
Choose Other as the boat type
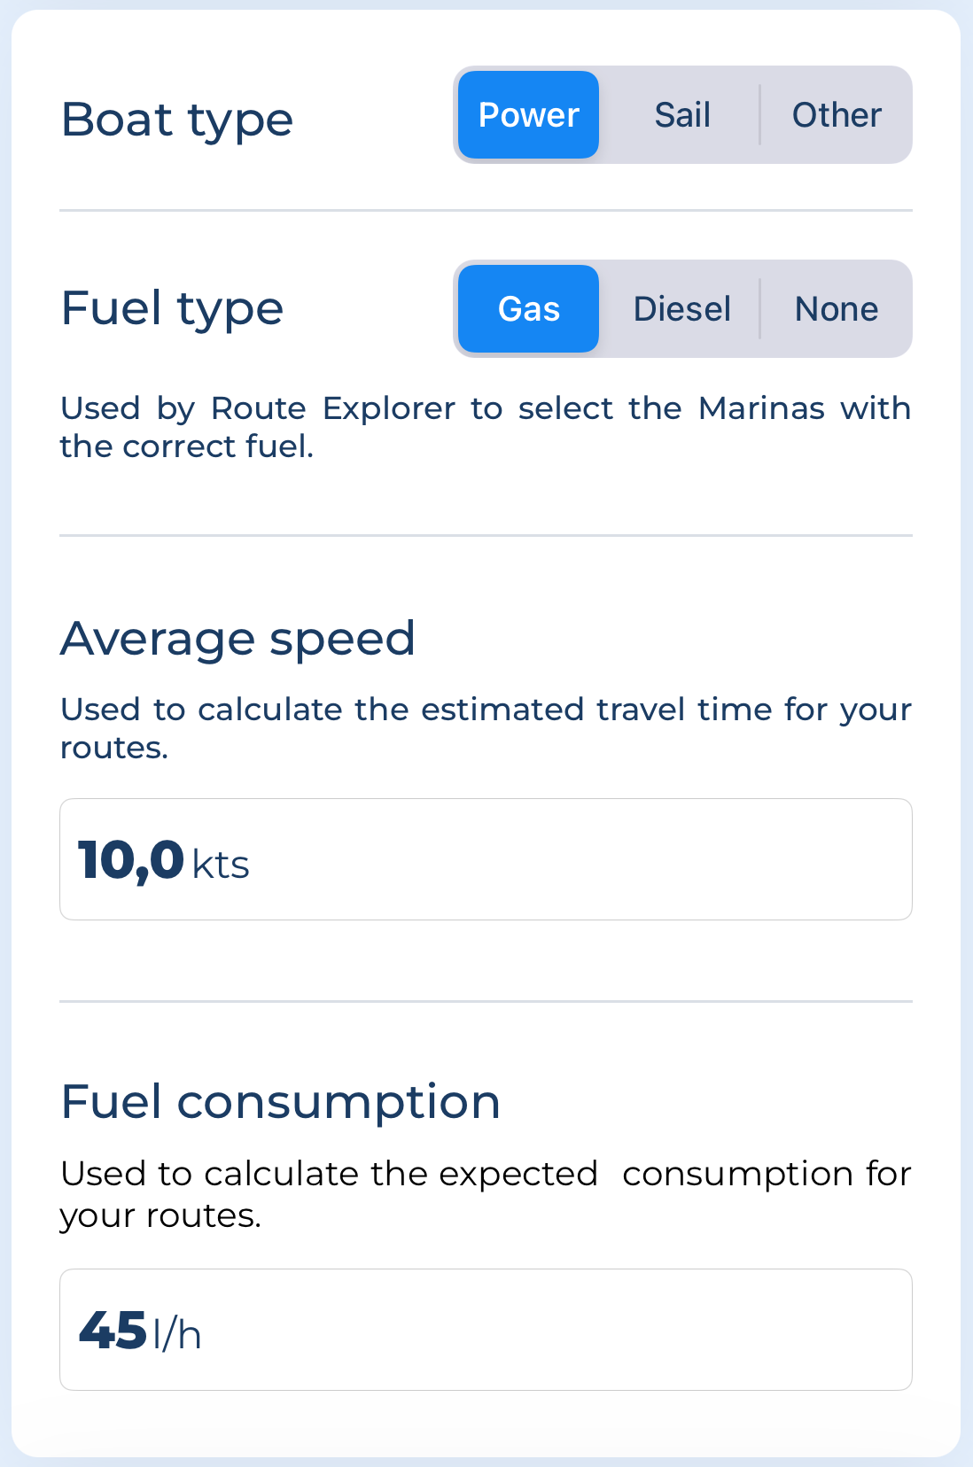click(x=837, y=115)
